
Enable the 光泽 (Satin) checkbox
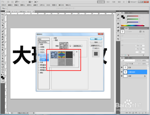click(39, 62)
